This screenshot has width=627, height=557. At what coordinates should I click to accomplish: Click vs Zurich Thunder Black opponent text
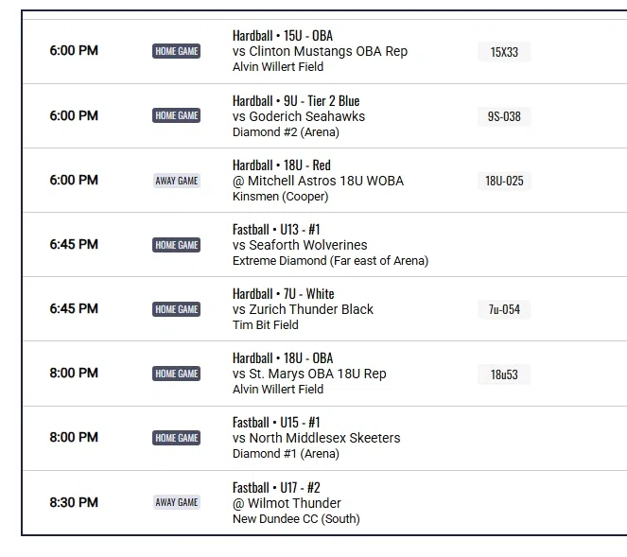coord(303,309)
